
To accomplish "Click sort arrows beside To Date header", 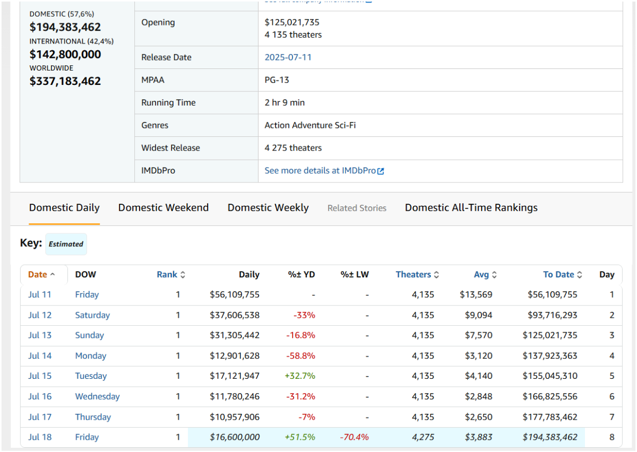I will [x=580, y=275].
